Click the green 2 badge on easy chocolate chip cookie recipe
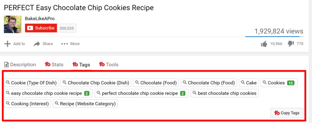Image resolution: width=312 pixels, height=123 pixels. point(87,93)
